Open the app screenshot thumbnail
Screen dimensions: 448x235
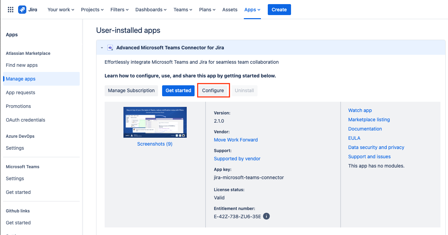point(155,122)
